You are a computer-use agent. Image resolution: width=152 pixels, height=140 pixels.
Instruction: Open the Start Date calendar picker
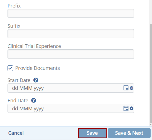[x=126, y=88]
